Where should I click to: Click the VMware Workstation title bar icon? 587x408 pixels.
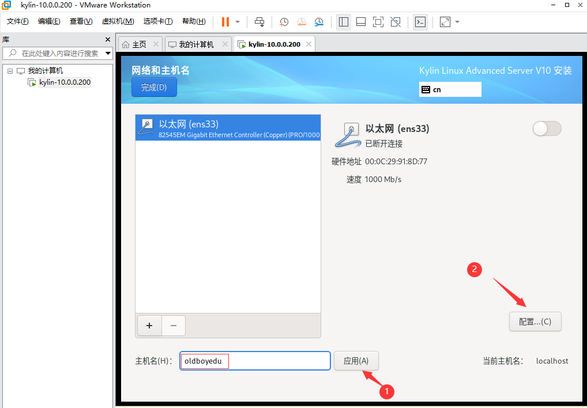[x=7, y=5]
